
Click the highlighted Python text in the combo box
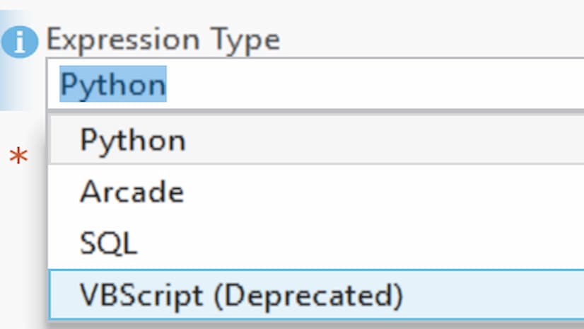coord(113,84)
